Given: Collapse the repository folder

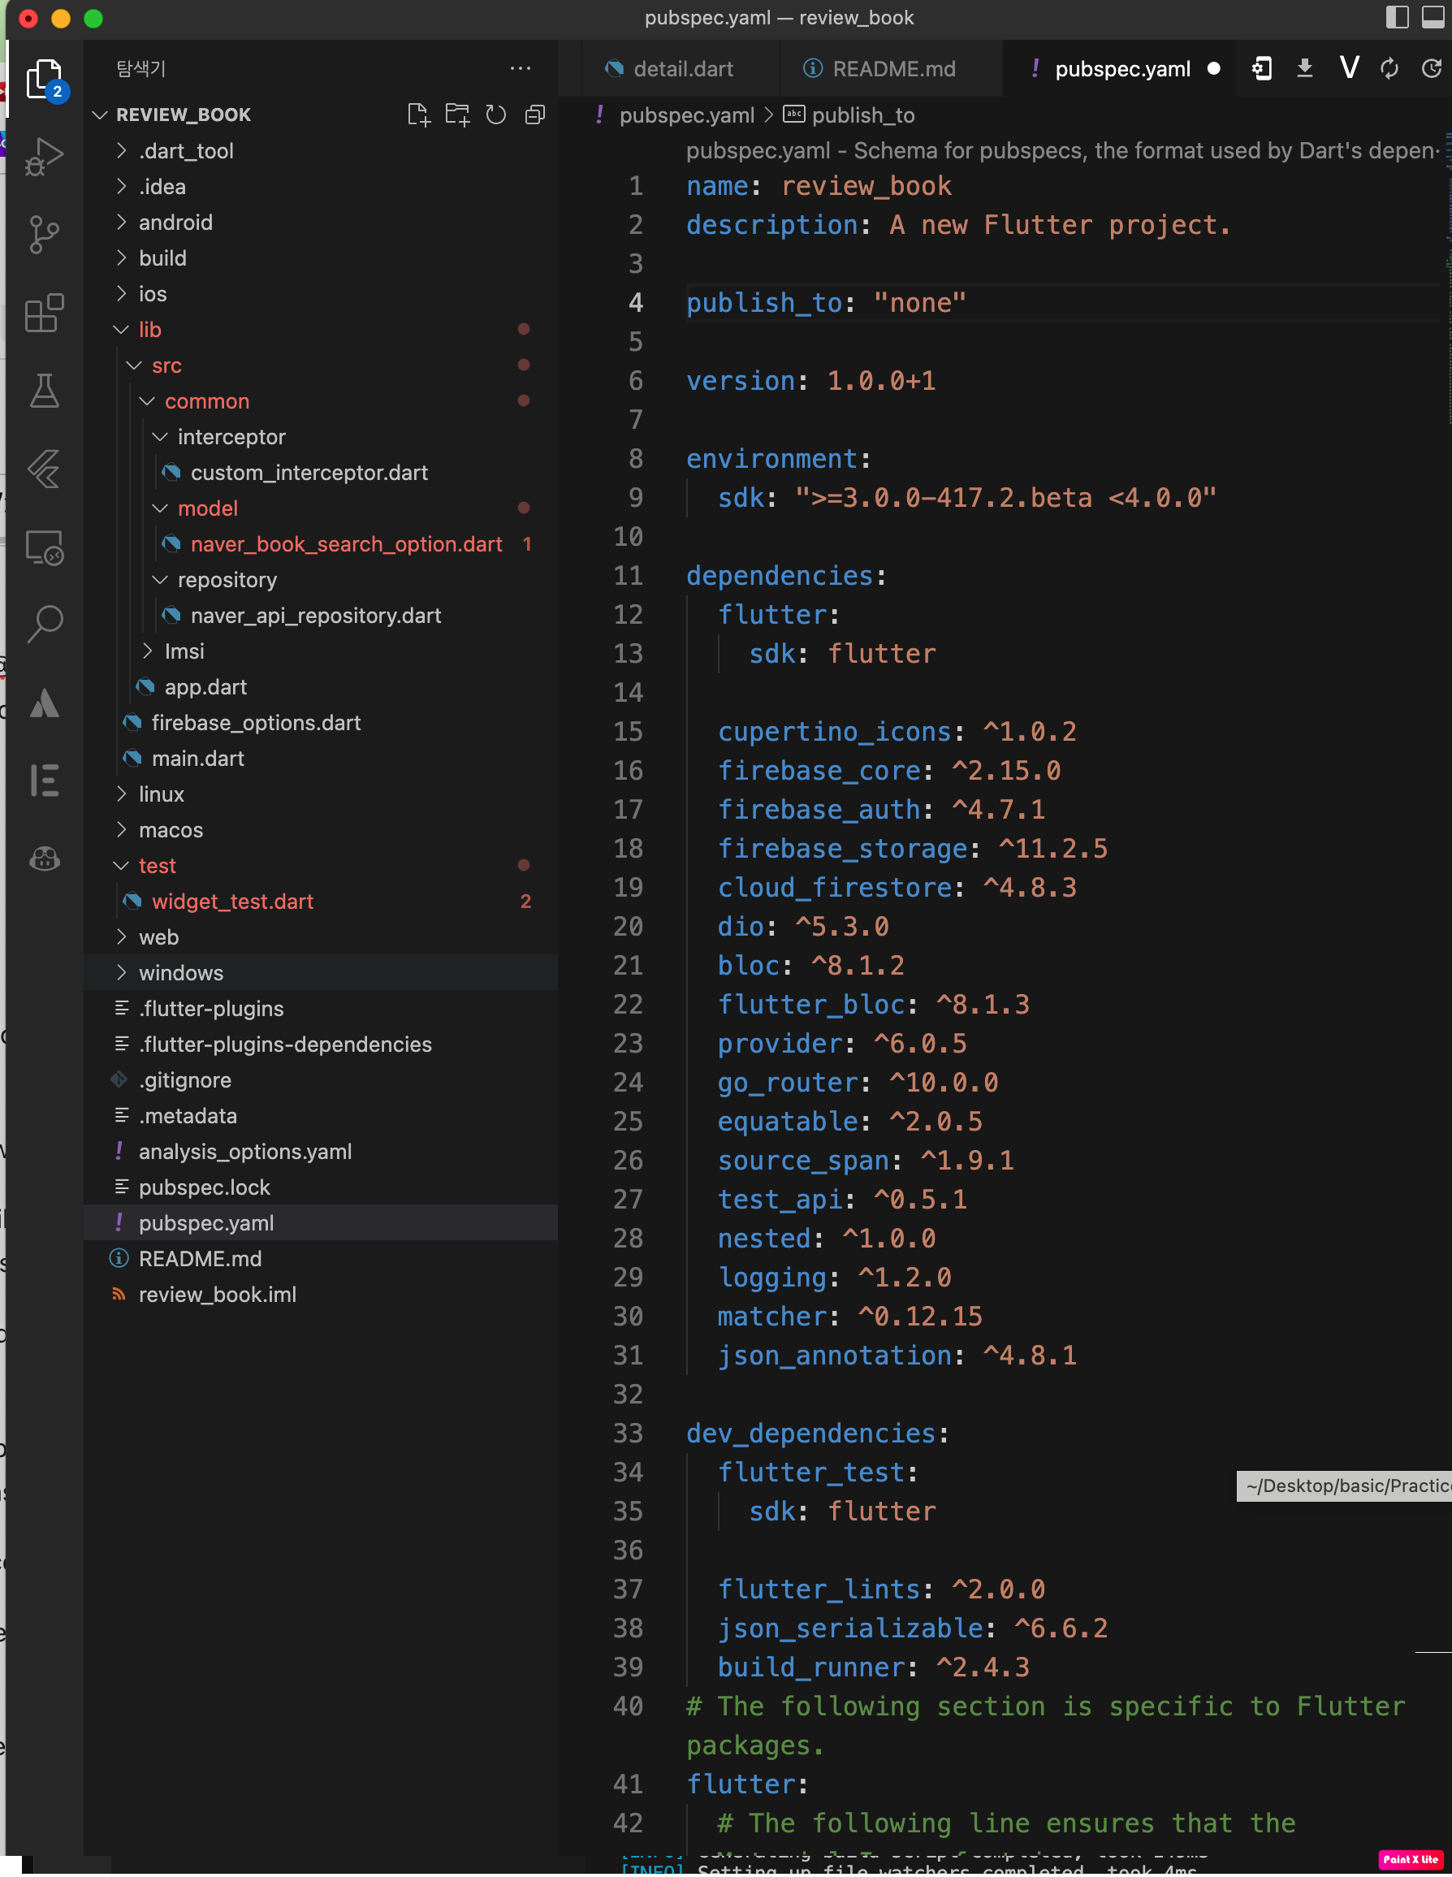Looking at the screenshot, I should tap(321, 580).
